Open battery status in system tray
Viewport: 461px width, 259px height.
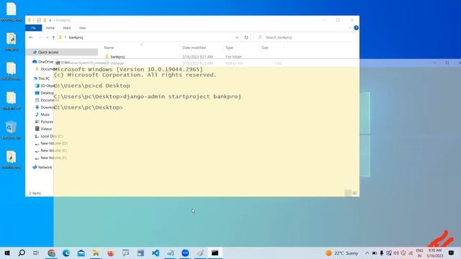click(x=375, y=253)
